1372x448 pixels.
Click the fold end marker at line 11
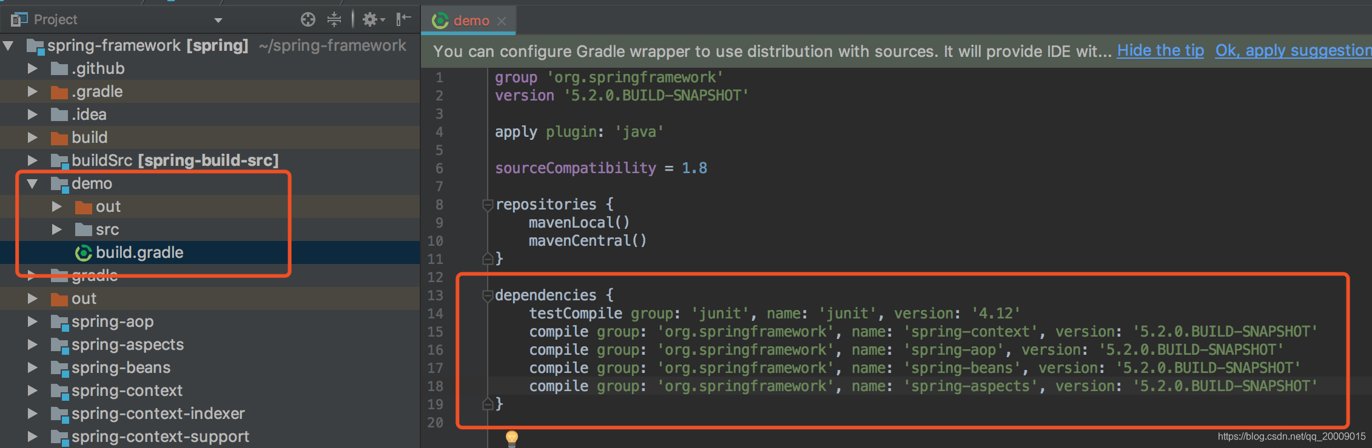click(x=487, y=259)
